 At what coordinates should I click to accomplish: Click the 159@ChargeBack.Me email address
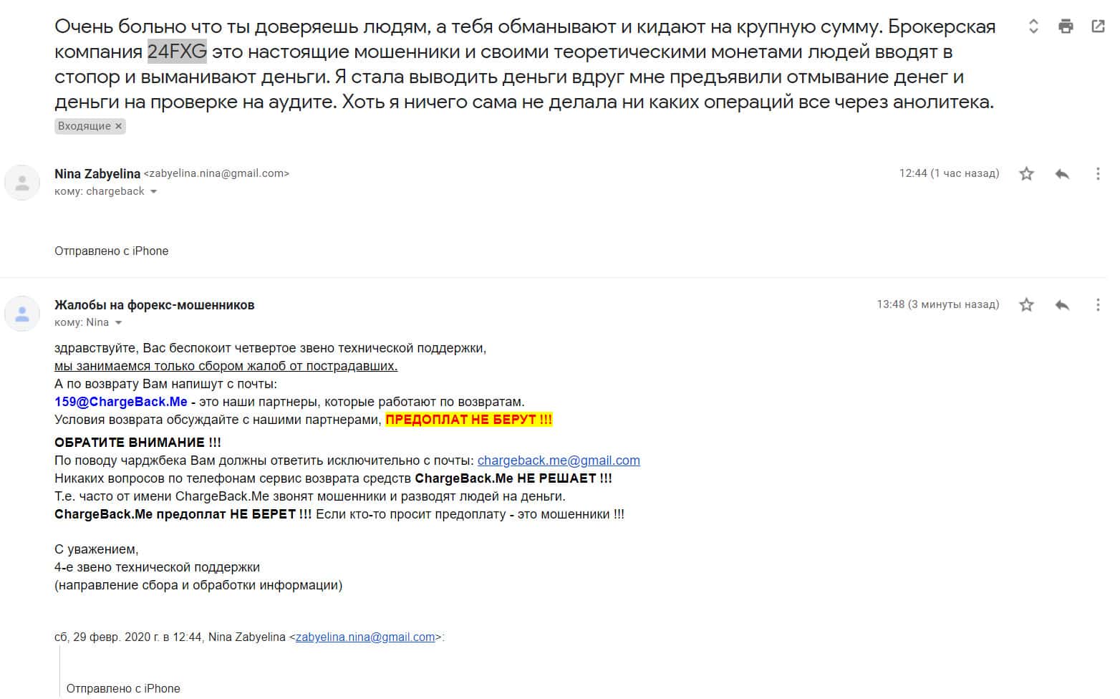pos(120,402)
